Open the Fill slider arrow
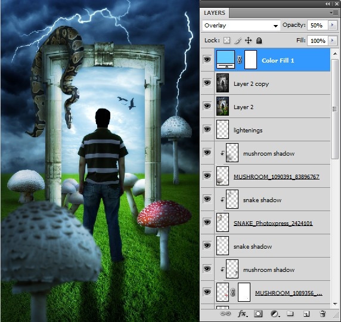The height and width of the screenshot is (322, 341). (332, 41)
